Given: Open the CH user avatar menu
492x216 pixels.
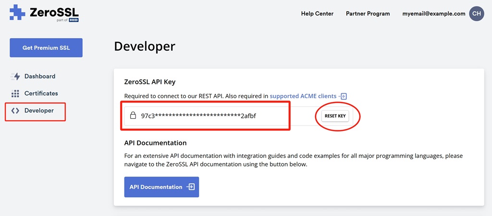Looking at the screenshot, I should click(x=476, y=13).
